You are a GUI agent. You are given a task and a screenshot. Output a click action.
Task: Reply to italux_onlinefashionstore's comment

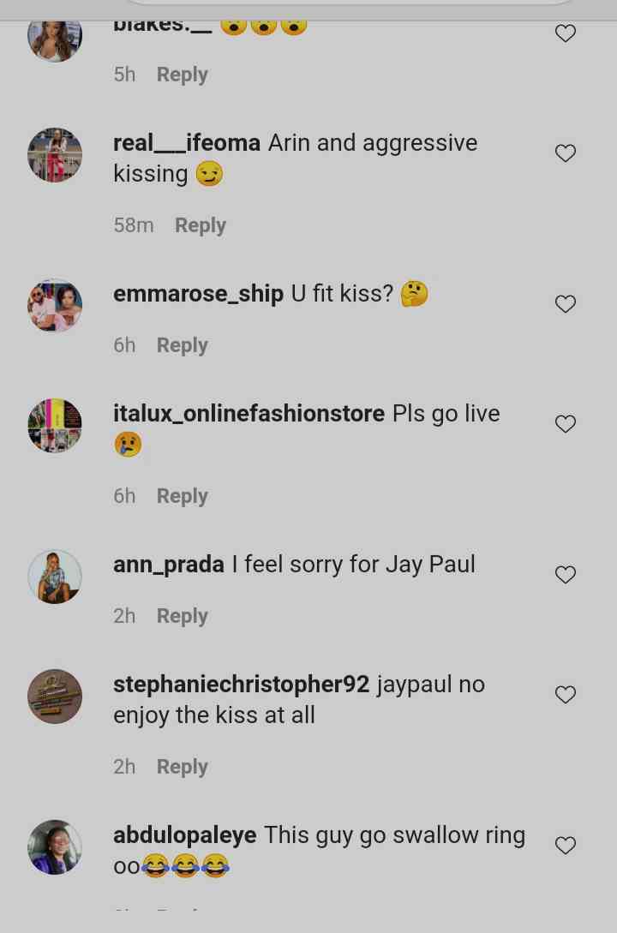[x=182, y=496]
